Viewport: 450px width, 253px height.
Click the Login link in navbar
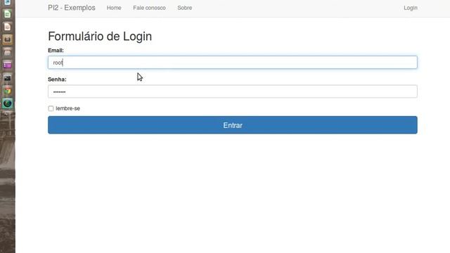(411, 8)
